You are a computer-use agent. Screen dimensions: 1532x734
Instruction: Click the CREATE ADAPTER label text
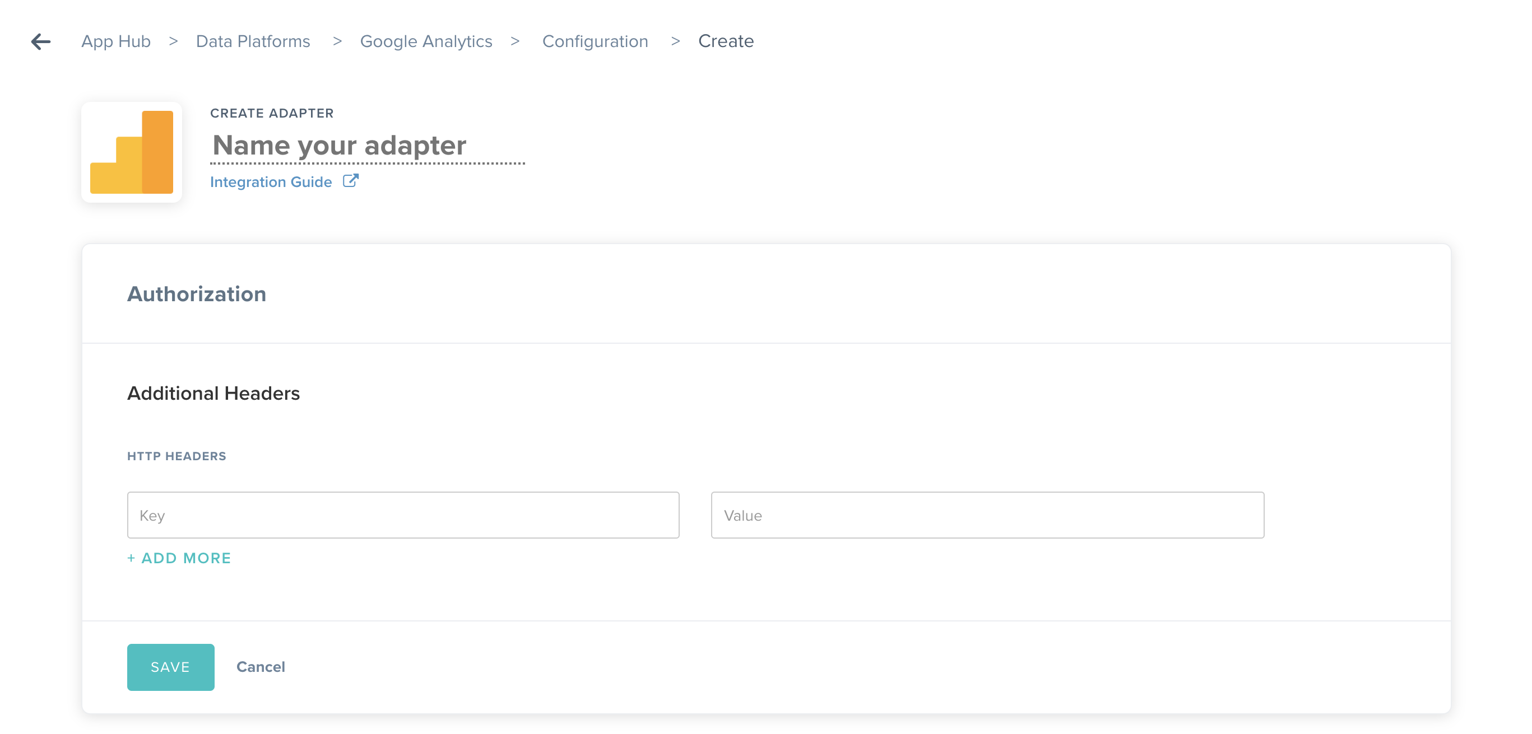pyautogui.click(x=272, y=113)
